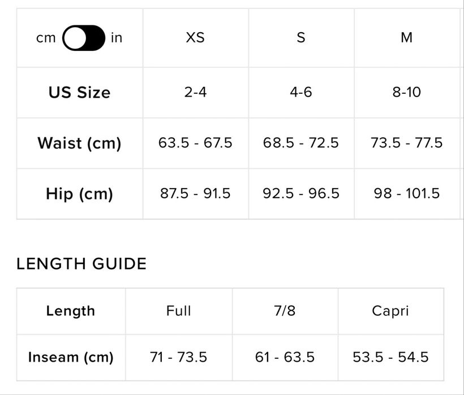Select the XS size column header
464x395 pixels.
point(195,38)
